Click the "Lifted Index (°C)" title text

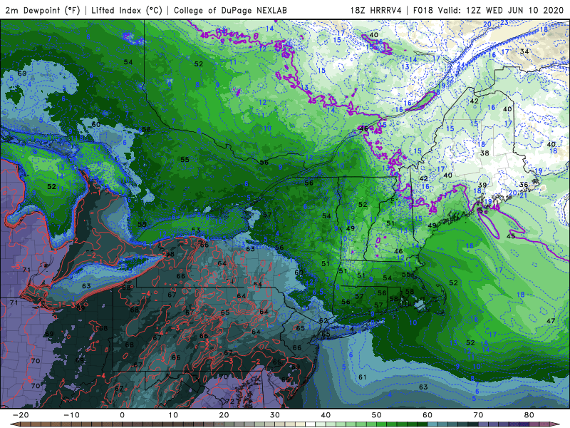[127, 11]
